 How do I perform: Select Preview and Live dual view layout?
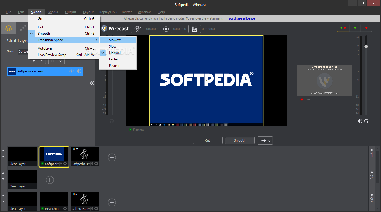click(x=343, y=28)
